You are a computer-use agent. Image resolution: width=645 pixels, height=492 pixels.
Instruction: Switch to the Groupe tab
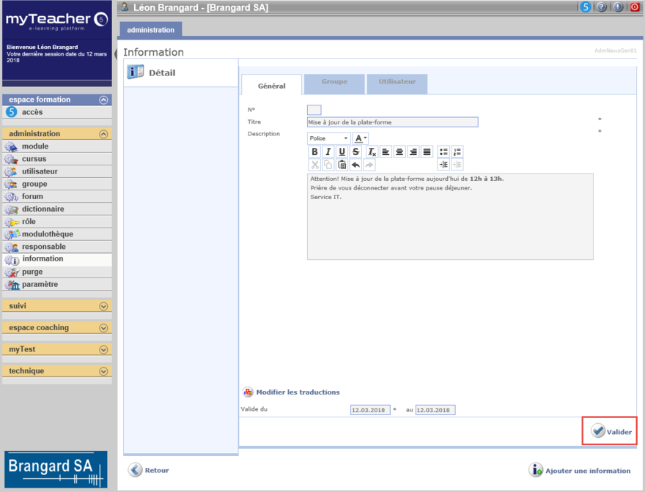pyautogui.click(x=334, y=82)
